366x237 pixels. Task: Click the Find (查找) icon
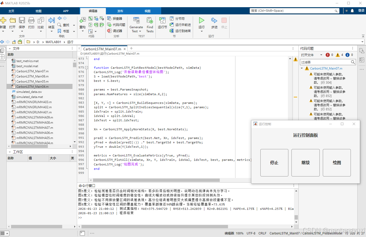(59, 25)
